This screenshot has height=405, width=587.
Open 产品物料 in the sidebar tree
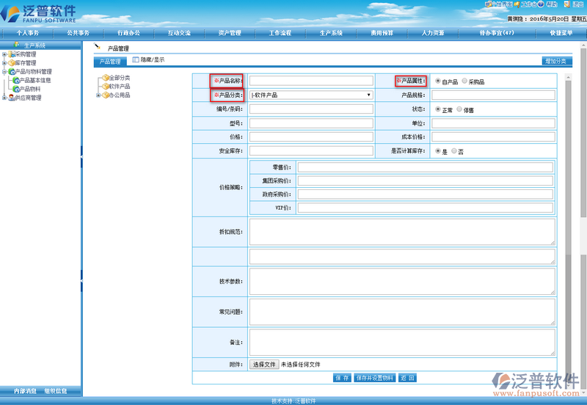(x=29, y=89)
